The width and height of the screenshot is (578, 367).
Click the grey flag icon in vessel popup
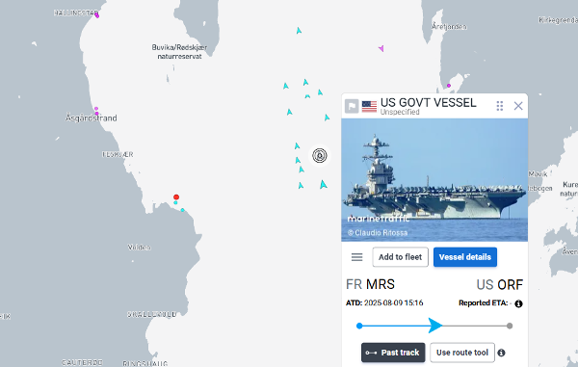(x=352, y=107)
